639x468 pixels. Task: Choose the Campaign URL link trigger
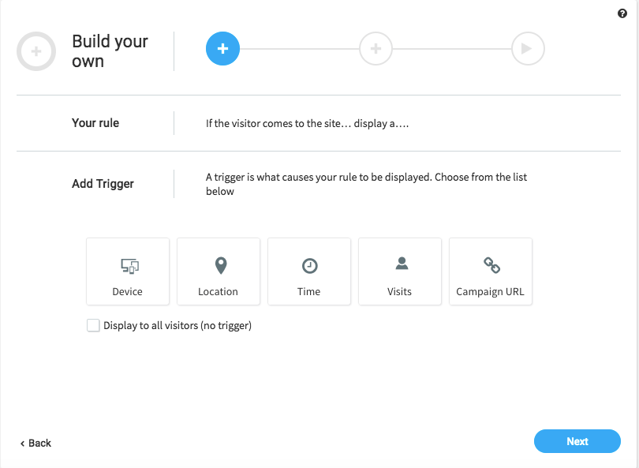point(491,265)
